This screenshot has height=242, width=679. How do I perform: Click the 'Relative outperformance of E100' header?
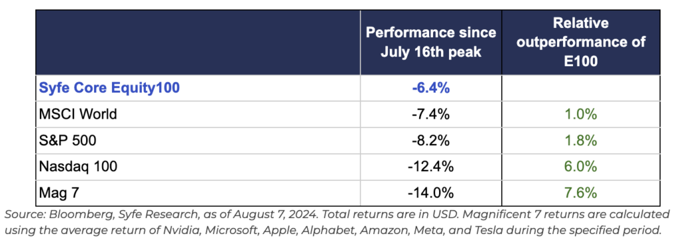coord(581,42)
